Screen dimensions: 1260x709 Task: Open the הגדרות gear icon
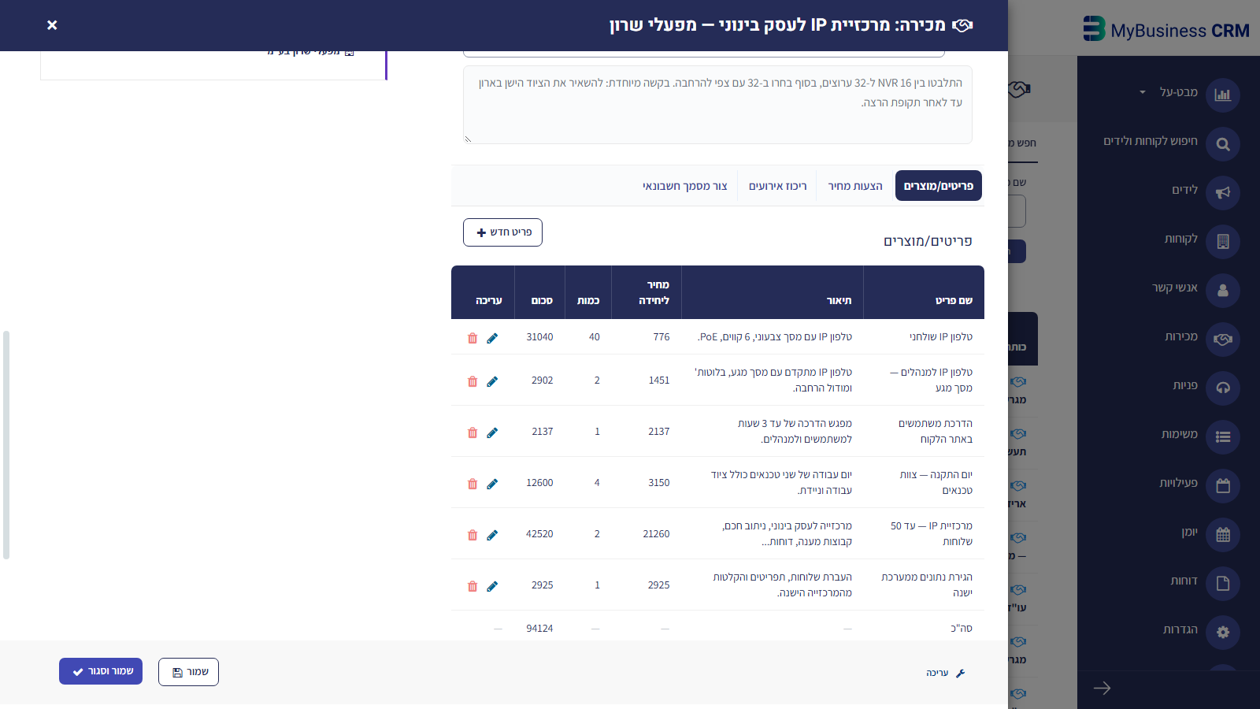1223,633
